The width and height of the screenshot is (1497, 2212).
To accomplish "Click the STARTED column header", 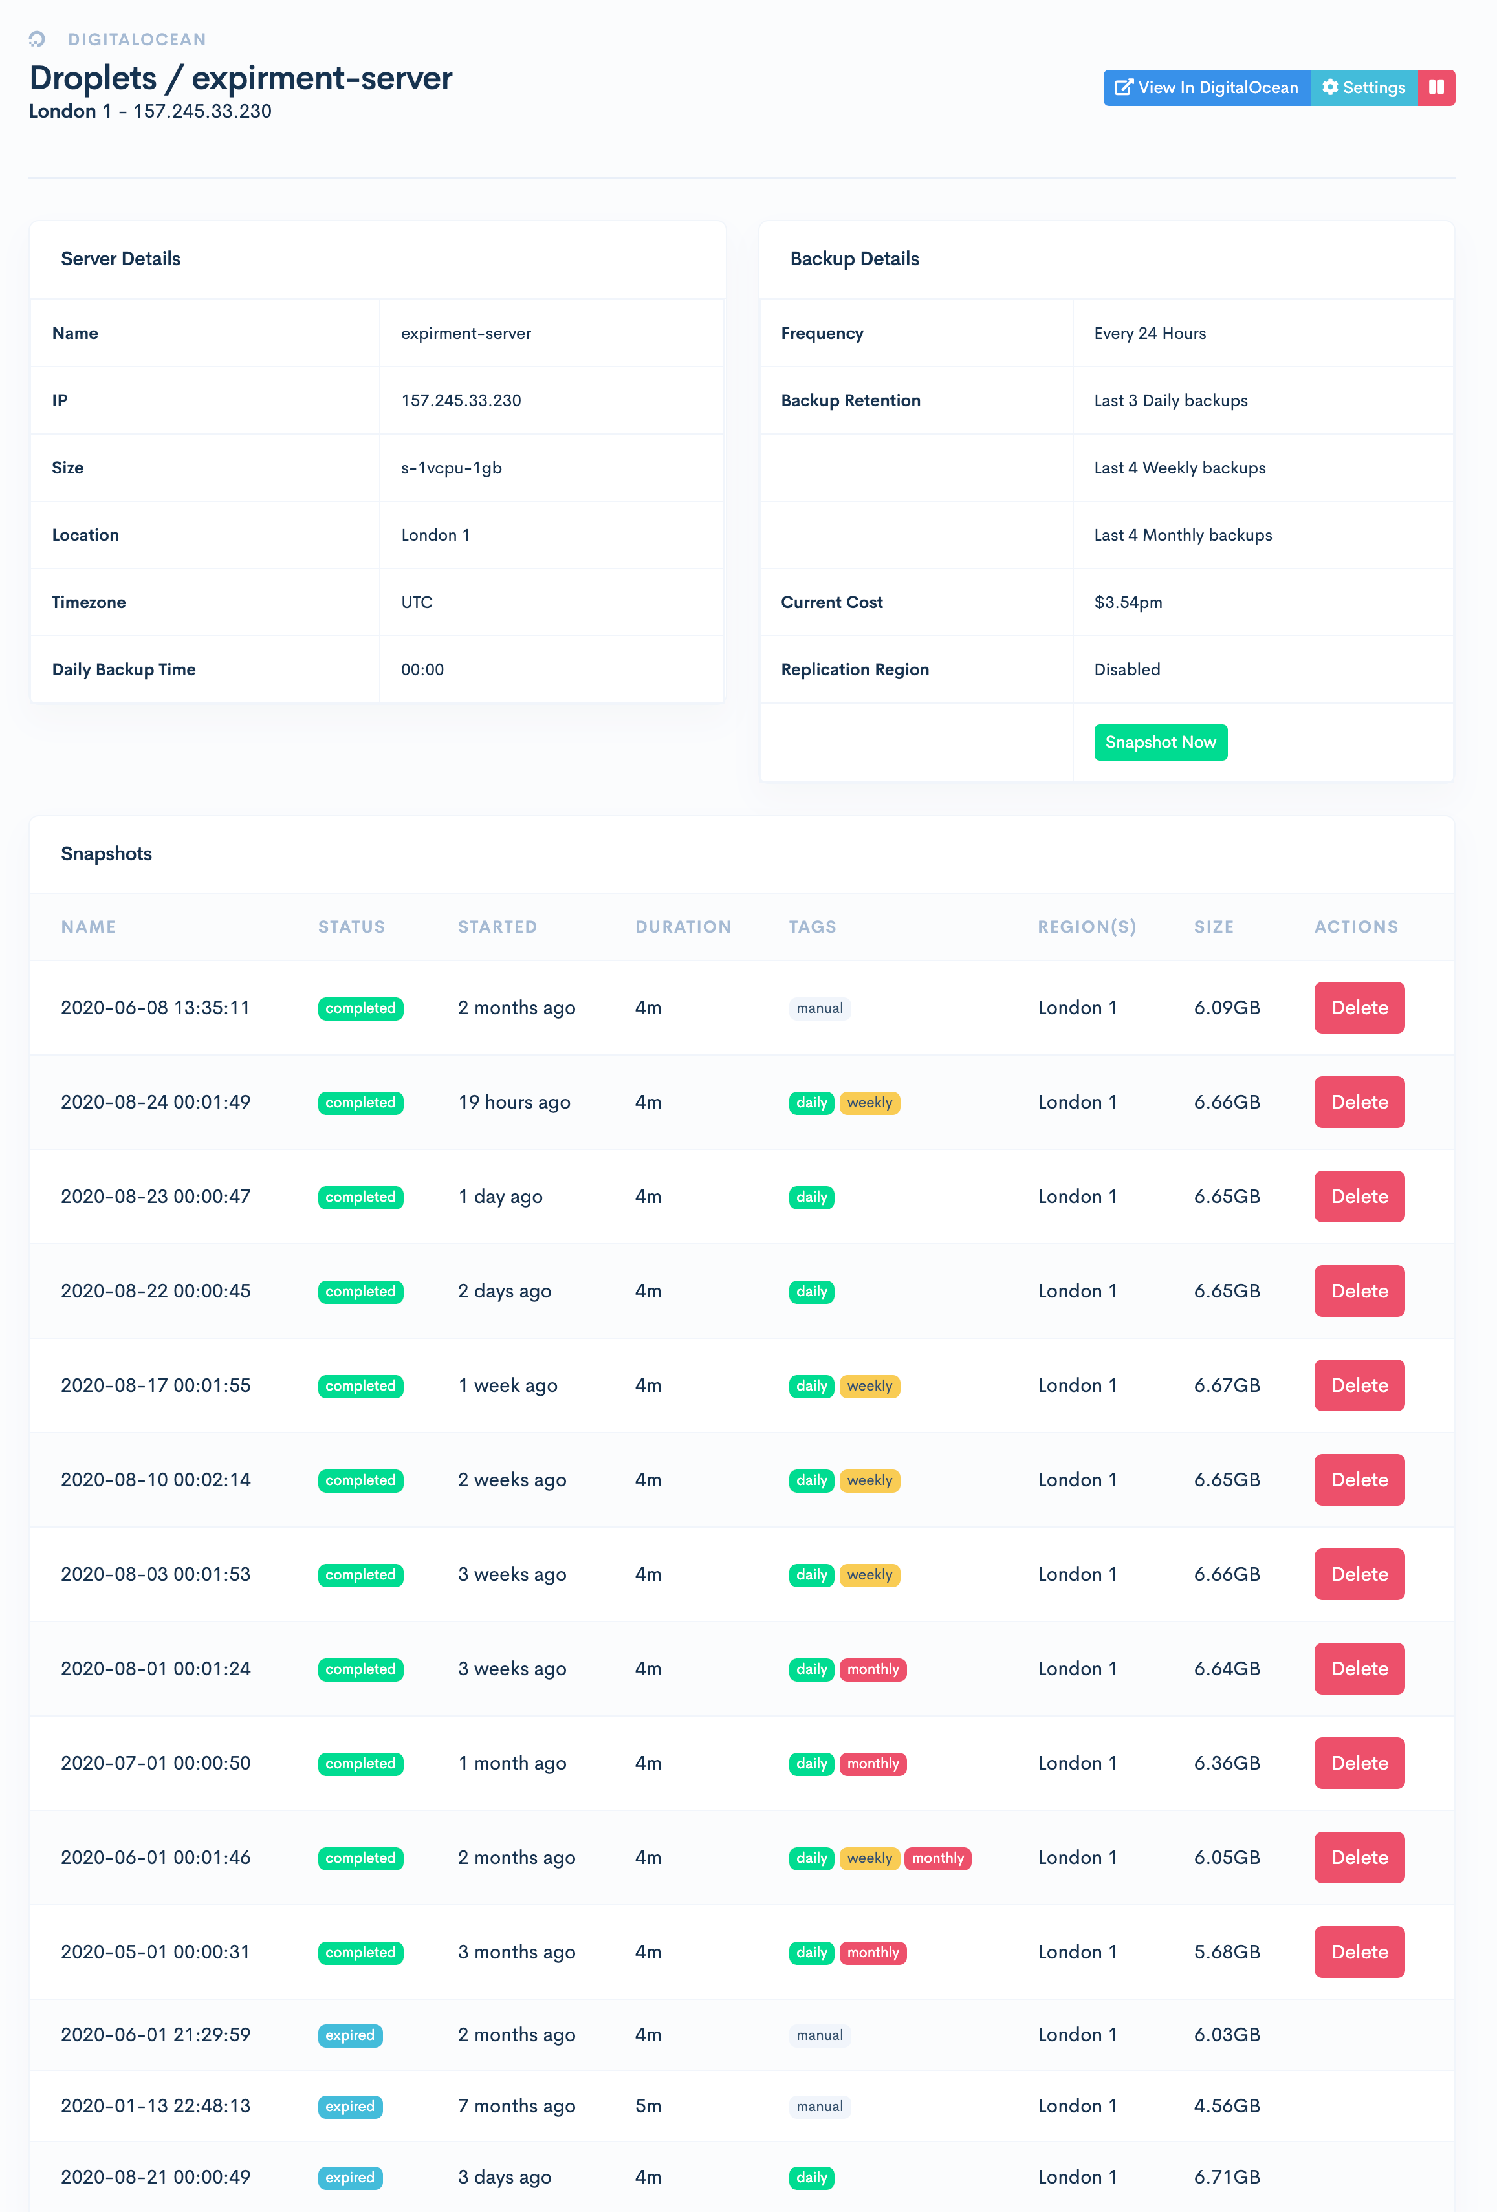I will tap(497, 926).
